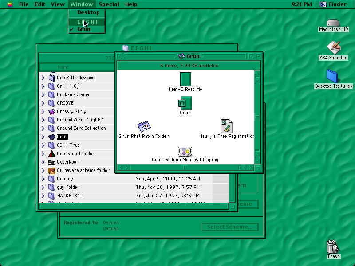Click the Gubbstrutt folder red triangle icon
355x266 pixels.
(52, 153)
